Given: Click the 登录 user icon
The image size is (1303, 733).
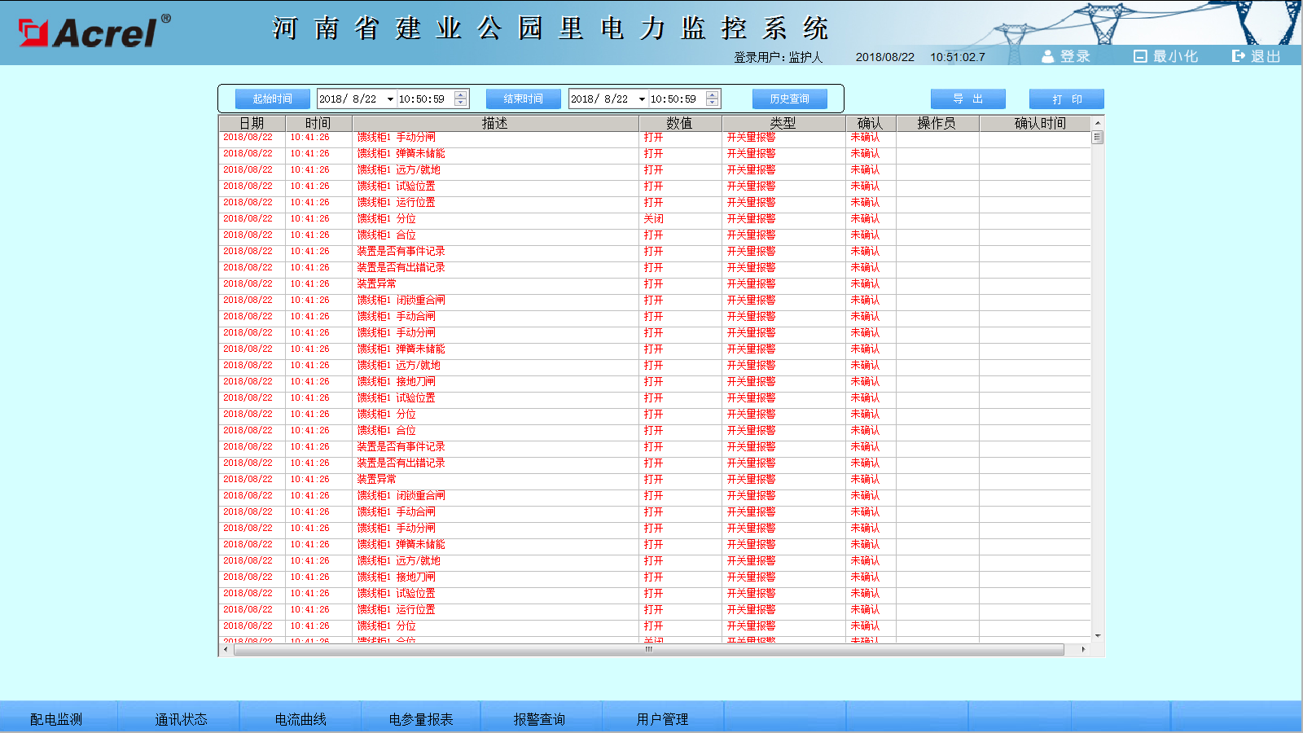Looking at the screenshot, I should click(x=1048, y=56).
